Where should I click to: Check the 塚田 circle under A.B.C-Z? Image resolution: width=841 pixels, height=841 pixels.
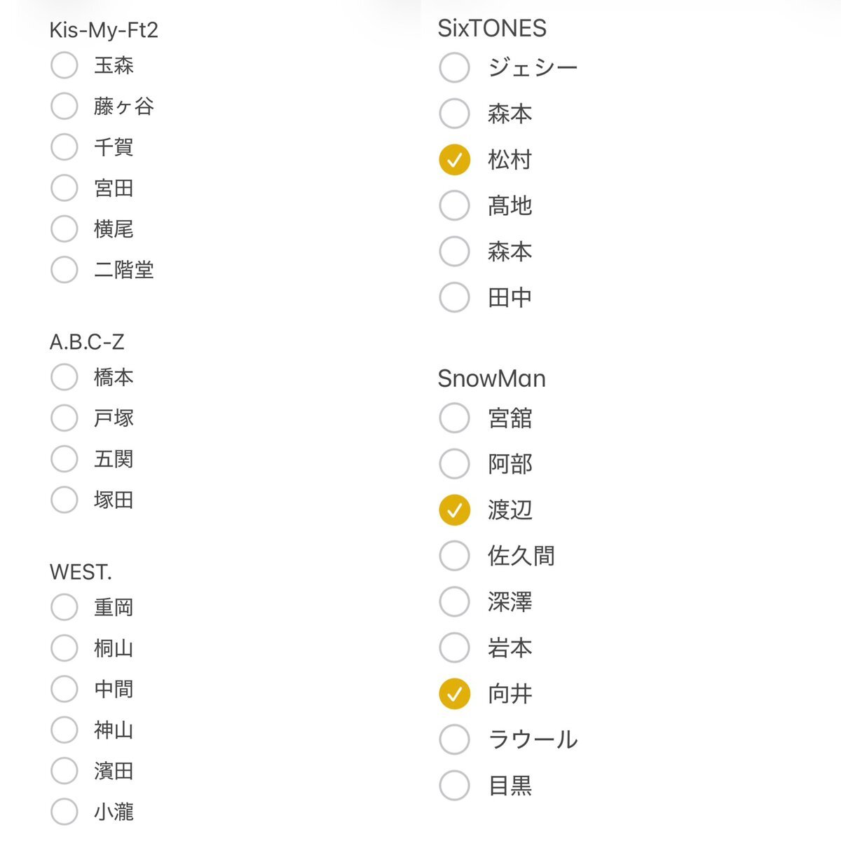pos(64,500)
